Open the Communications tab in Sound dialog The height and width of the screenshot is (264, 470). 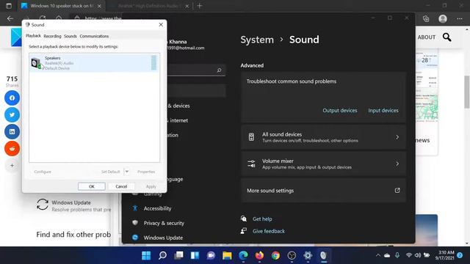pyautogui.click(x=94, y=36)
